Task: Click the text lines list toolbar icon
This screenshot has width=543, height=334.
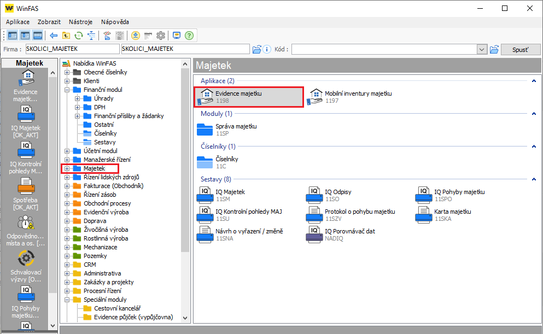Action: [148, 36]
